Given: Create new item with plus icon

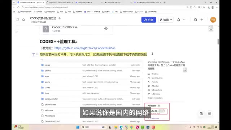Looking at the screenshot, I should coord(202,20).
